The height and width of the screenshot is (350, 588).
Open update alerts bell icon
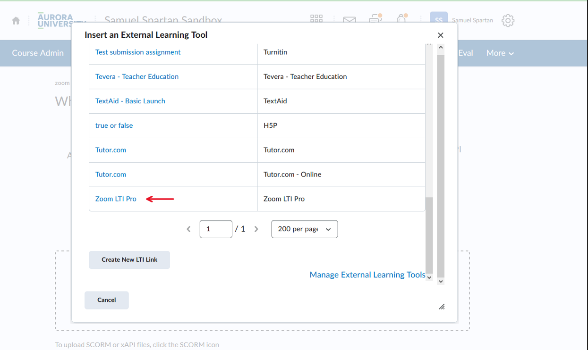[x=401, y=19]
